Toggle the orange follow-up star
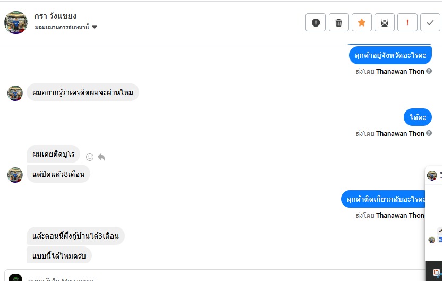 click(361, 22)
